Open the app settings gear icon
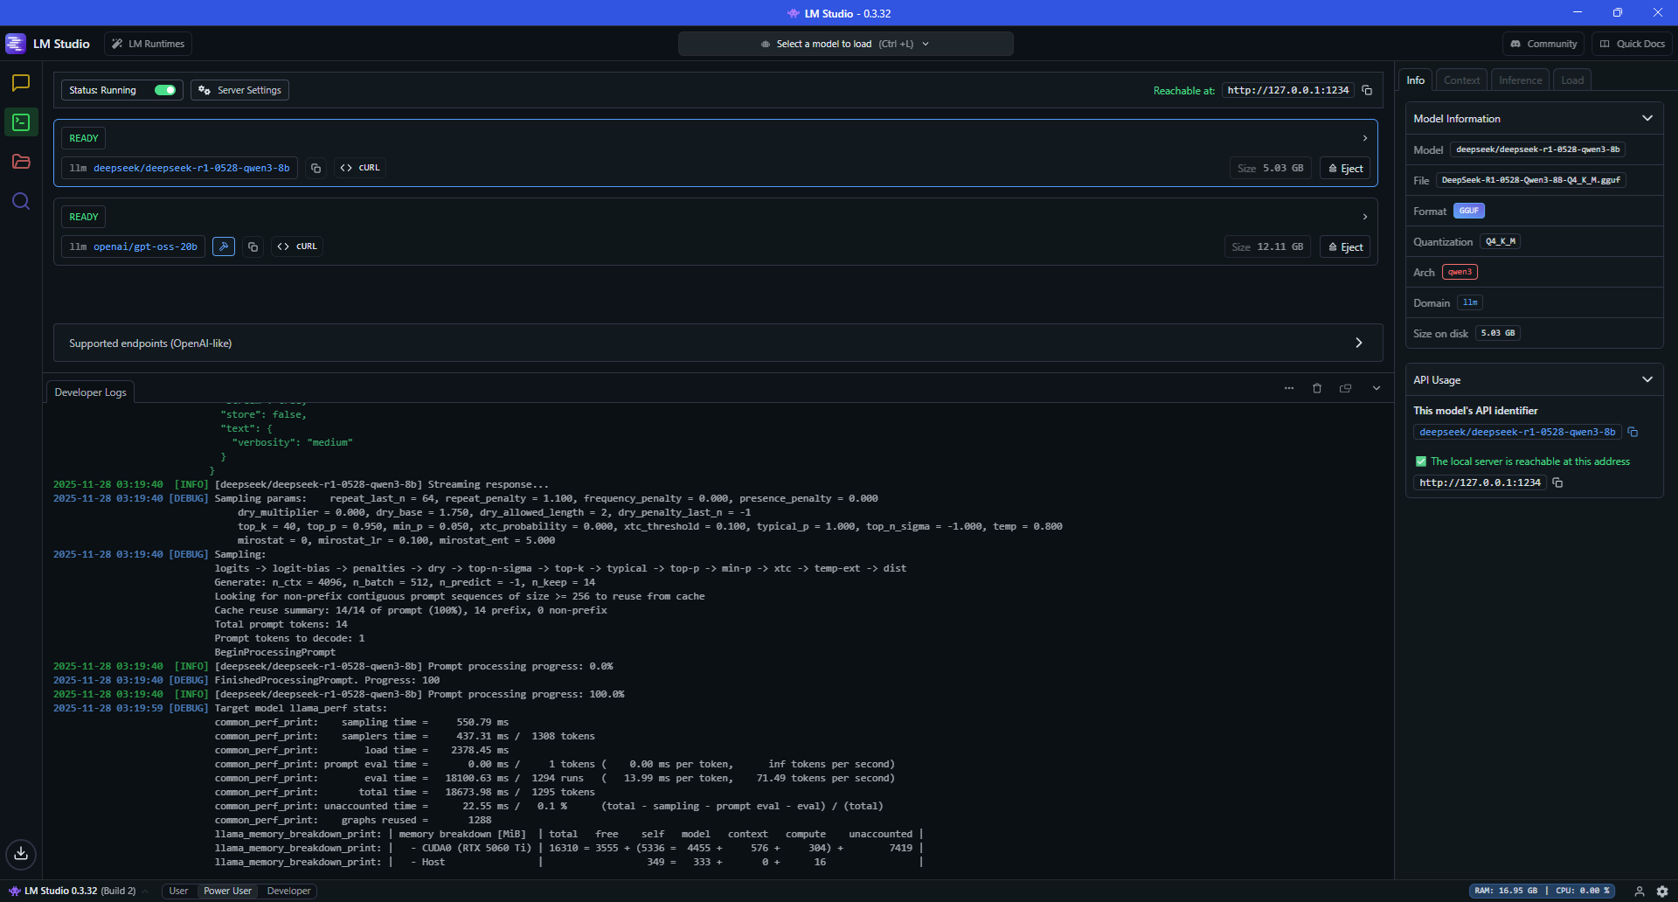The height and width of the screenshot is (902, 1678). click(1662, 892)
